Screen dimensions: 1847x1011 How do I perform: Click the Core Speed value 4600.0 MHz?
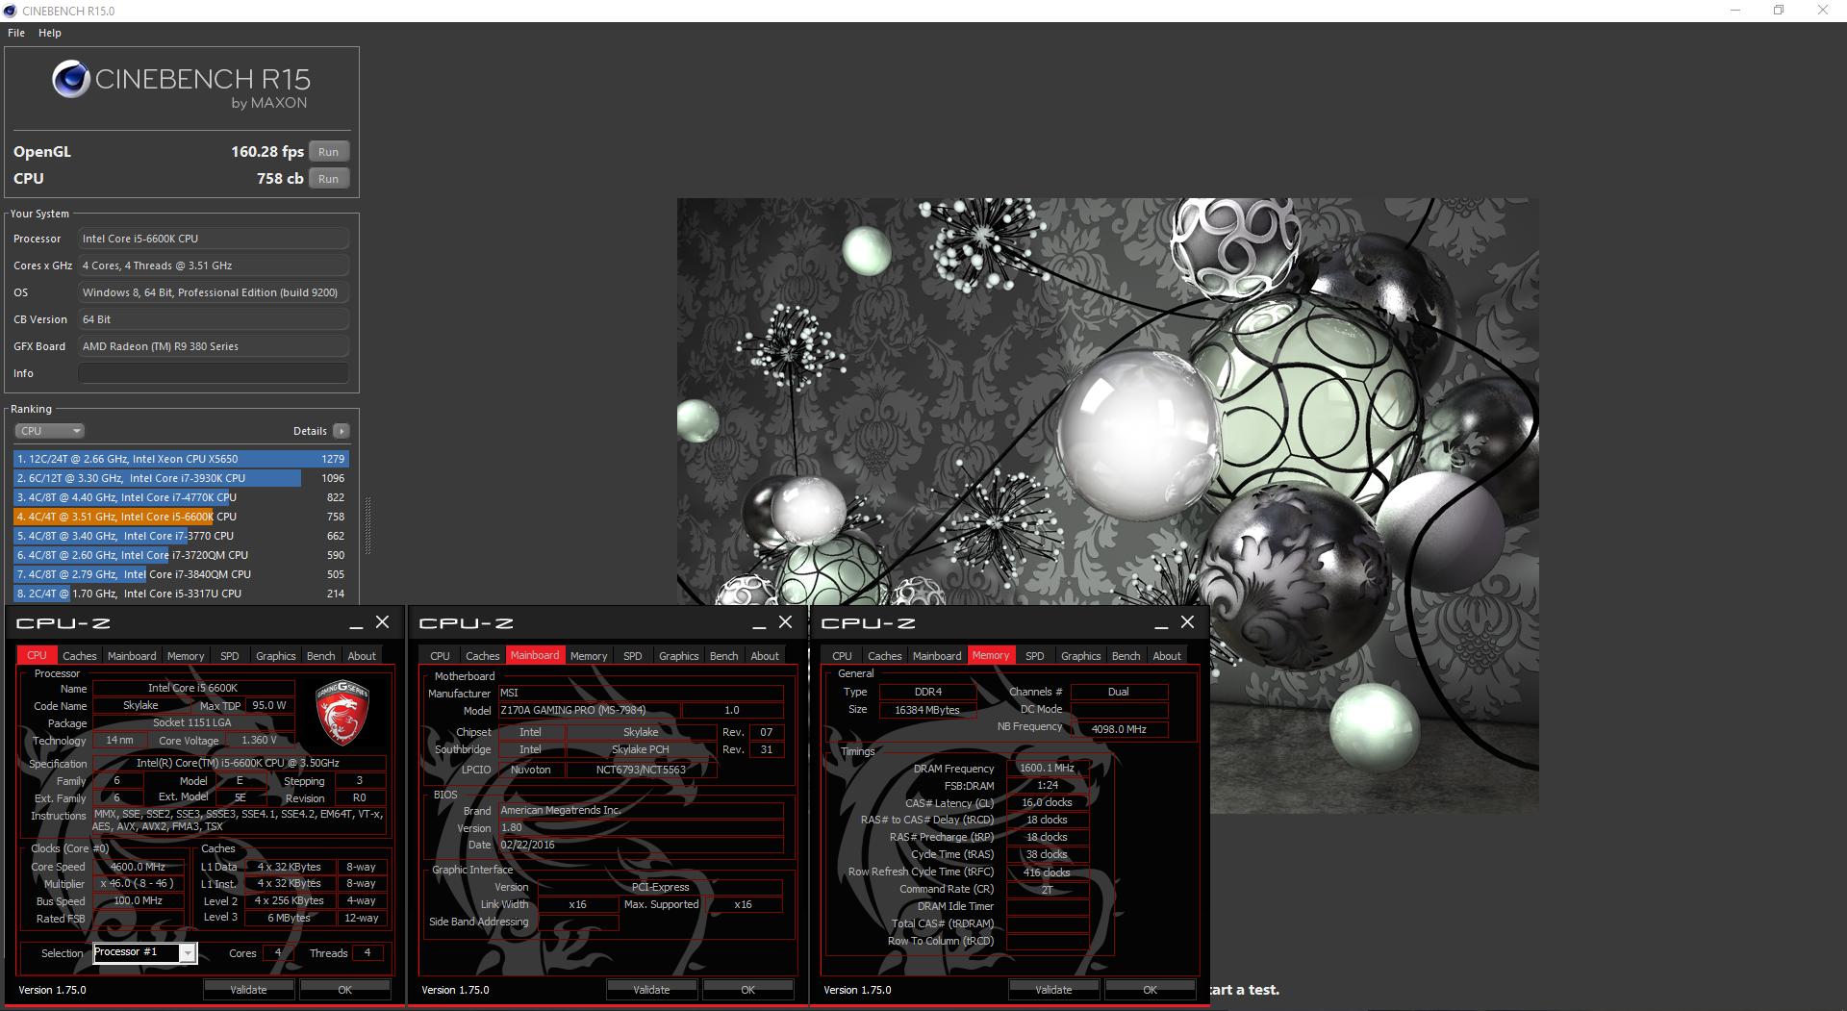(138, 867)
